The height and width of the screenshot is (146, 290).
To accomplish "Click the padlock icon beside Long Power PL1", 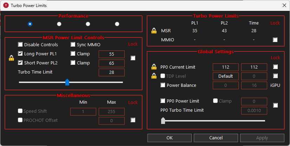I will coord(12,58).
